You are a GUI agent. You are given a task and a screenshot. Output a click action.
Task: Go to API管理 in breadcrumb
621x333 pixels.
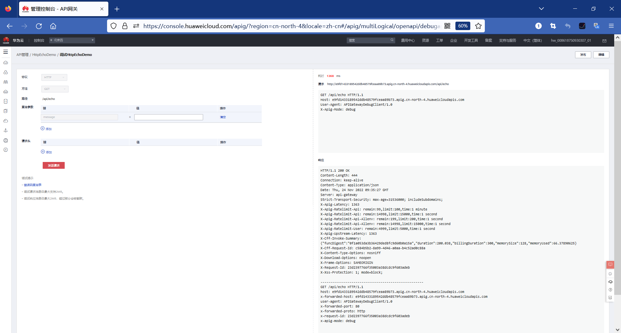pyautogui.click(x=23, y=55)
